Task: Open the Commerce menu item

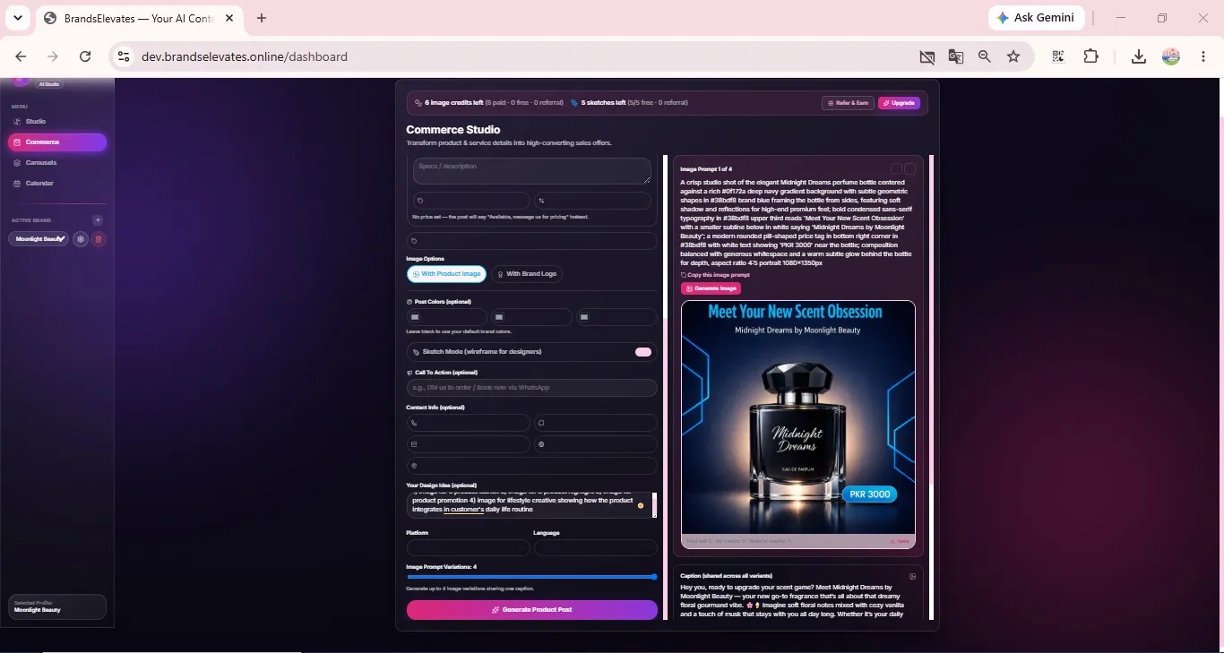Action: pyautogui.click(x=57, y=142)
